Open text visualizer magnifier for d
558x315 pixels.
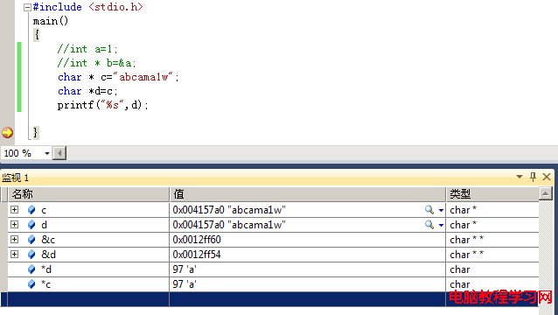pyautogui.click(x=429, y=225)
